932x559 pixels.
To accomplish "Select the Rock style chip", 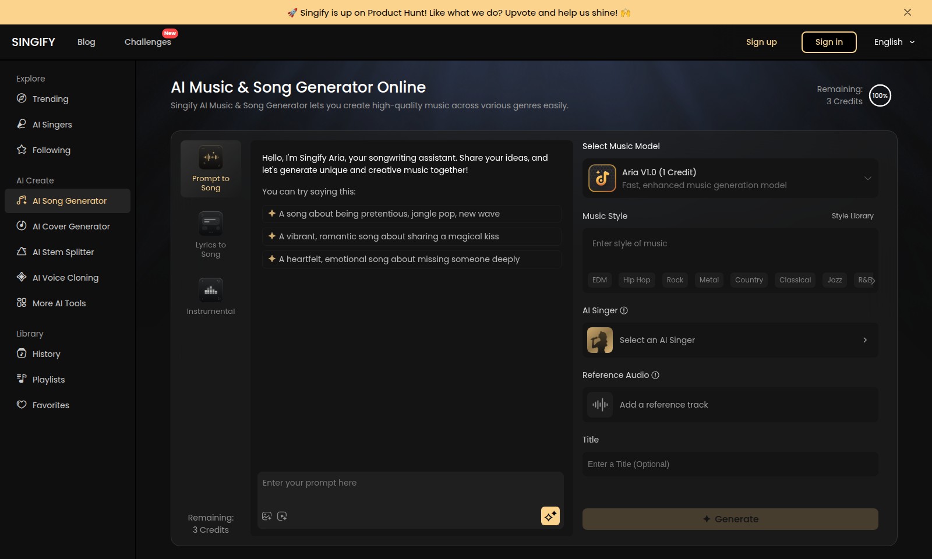I will (x=675, y=280).
